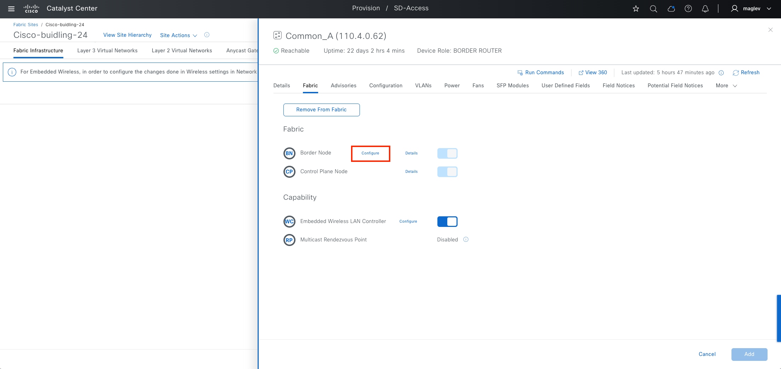
Task: Open the help question mark icon
Action: click(688, 8)
